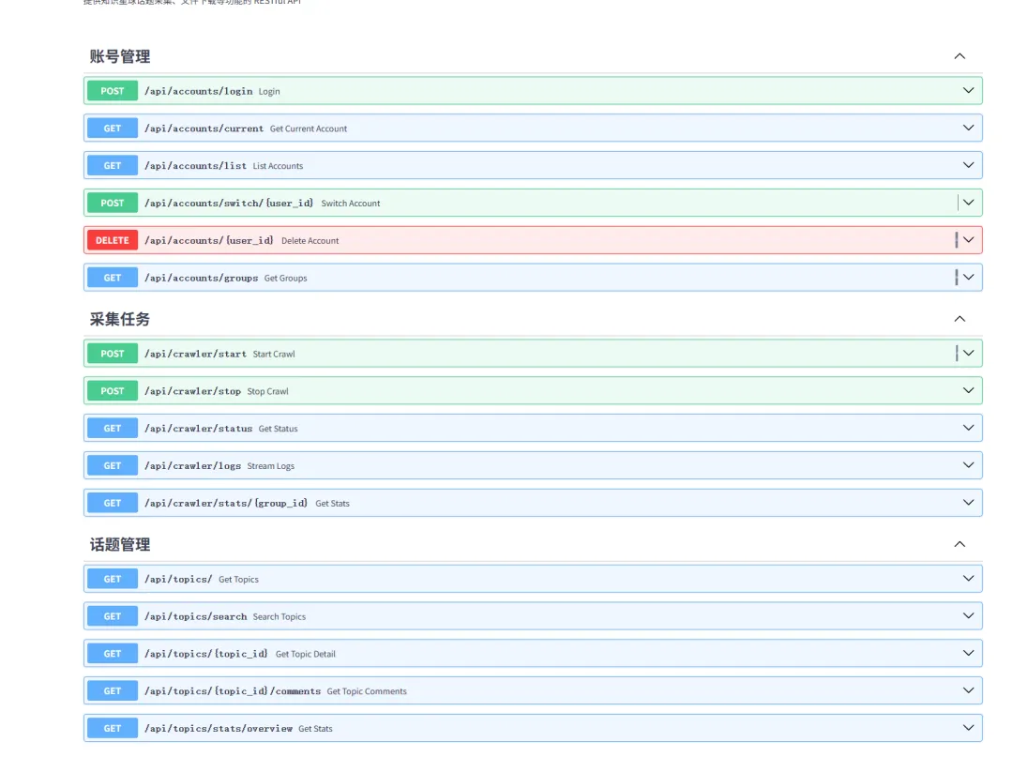The height and width of the screenshot is (757, 1013).
Task: Open the /api/crawler/status path
Action: pos(198,429)
